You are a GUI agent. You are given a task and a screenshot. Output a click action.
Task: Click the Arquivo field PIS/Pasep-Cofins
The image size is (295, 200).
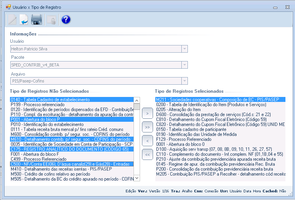click(x=99, y=81)
